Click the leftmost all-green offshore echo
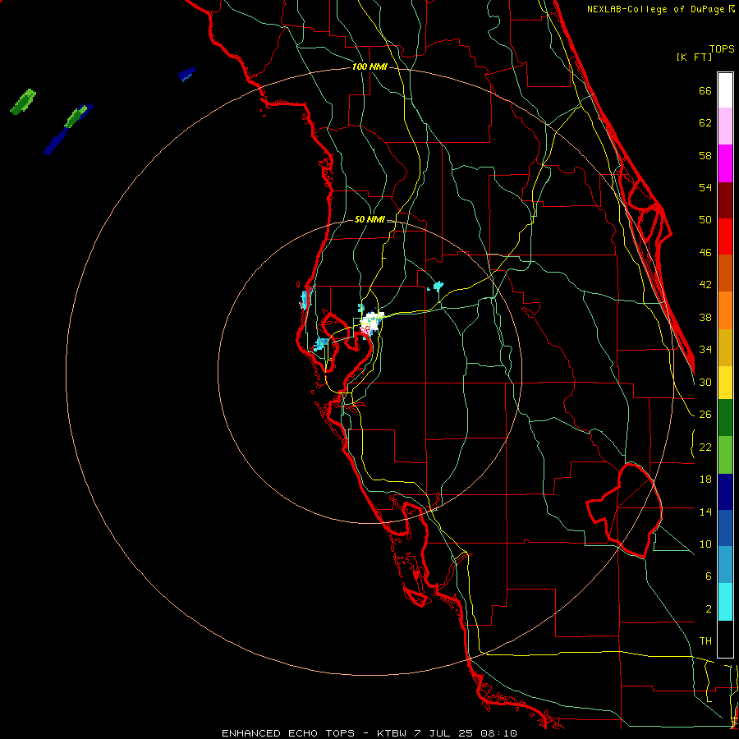This screenshot has width=739, height=739. tap(23, 102)
